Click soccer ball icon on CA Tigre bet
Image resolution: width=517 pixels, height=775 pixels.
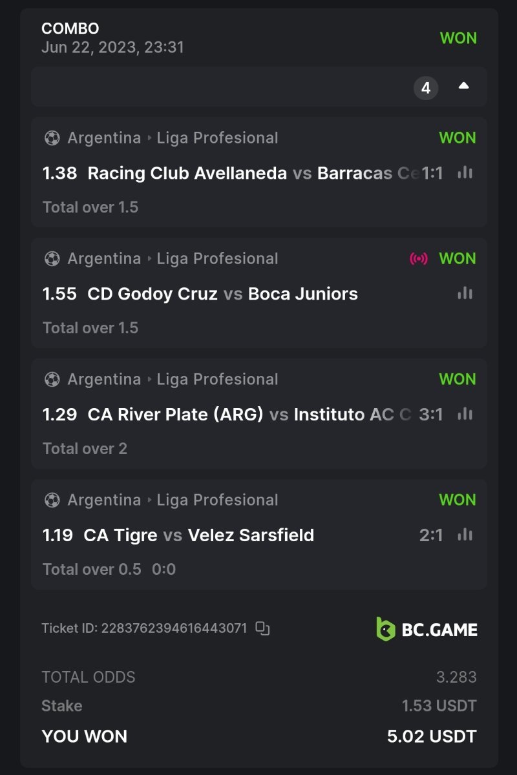52,500
